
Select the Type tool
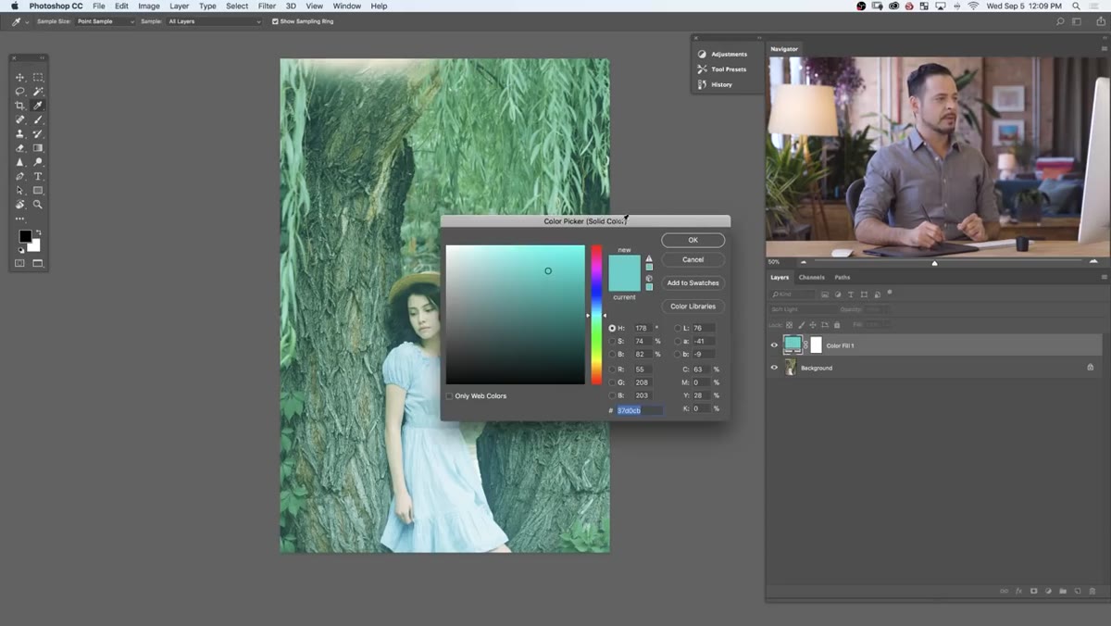point(38,176)
